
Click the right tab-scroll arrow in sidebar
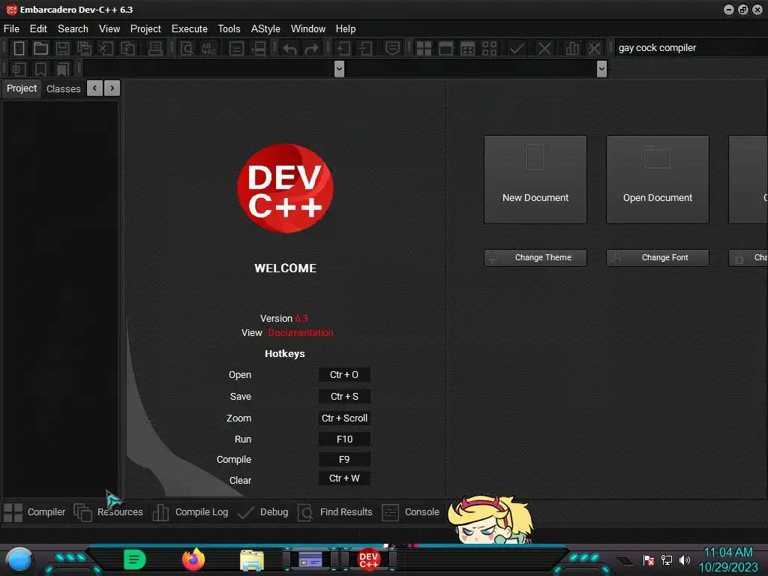pos(112,88)
